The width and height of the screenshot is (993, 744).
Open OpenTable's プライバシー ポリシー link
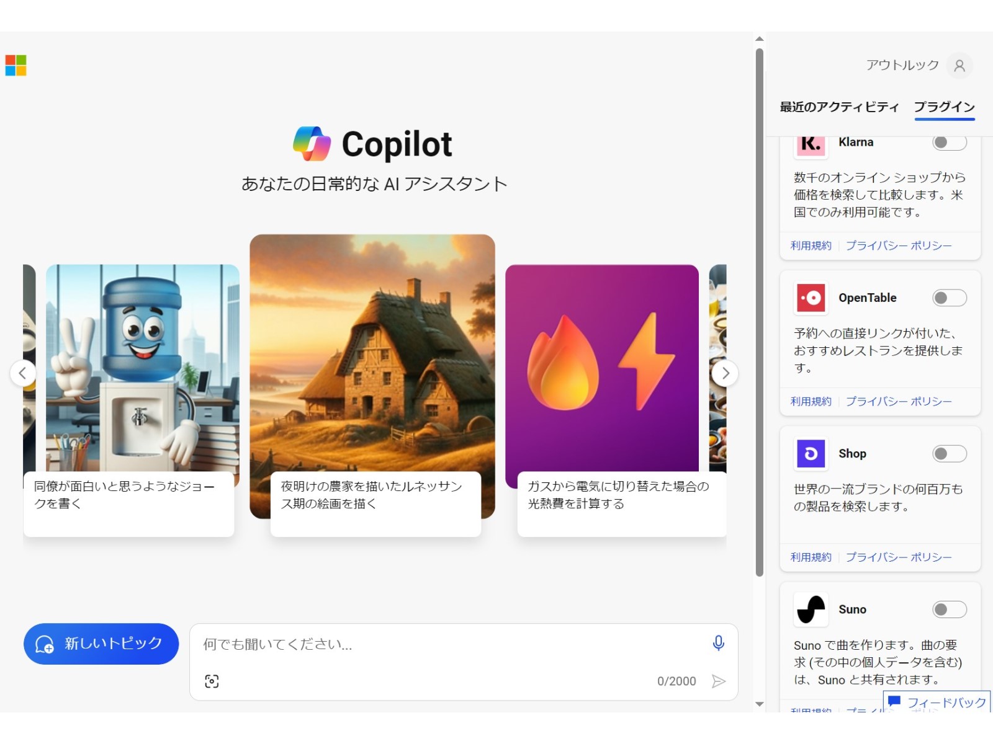point(898,402)
